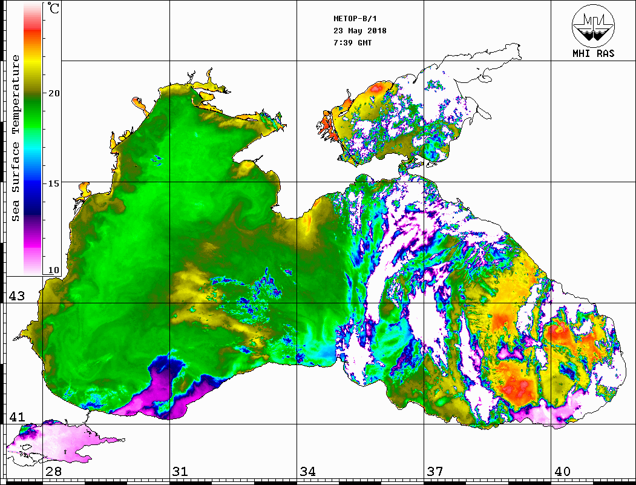Click the 15 tick label on legend
This screenshot has height=485, width=636.
coord(54,183)
